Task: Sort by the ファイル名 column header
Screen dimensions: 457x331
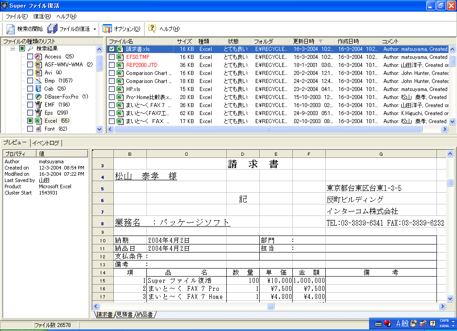Action: pyautogui.click(x=140, y=41)
